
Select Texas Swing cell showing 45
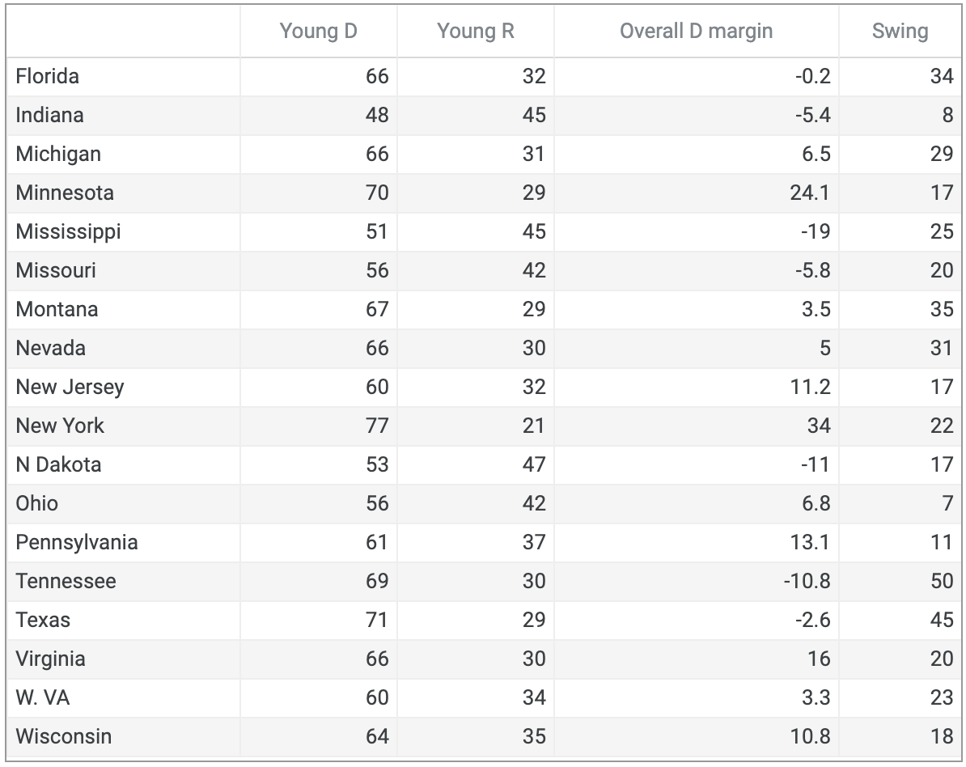click(941, 620)
